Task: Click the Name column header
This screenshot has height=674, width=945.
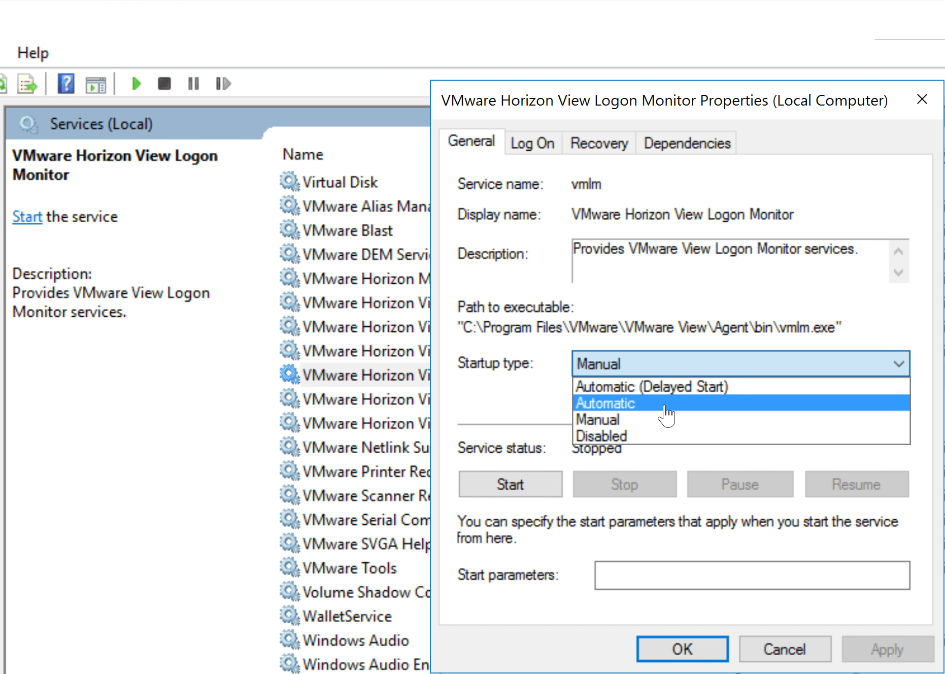Action: 303,154
